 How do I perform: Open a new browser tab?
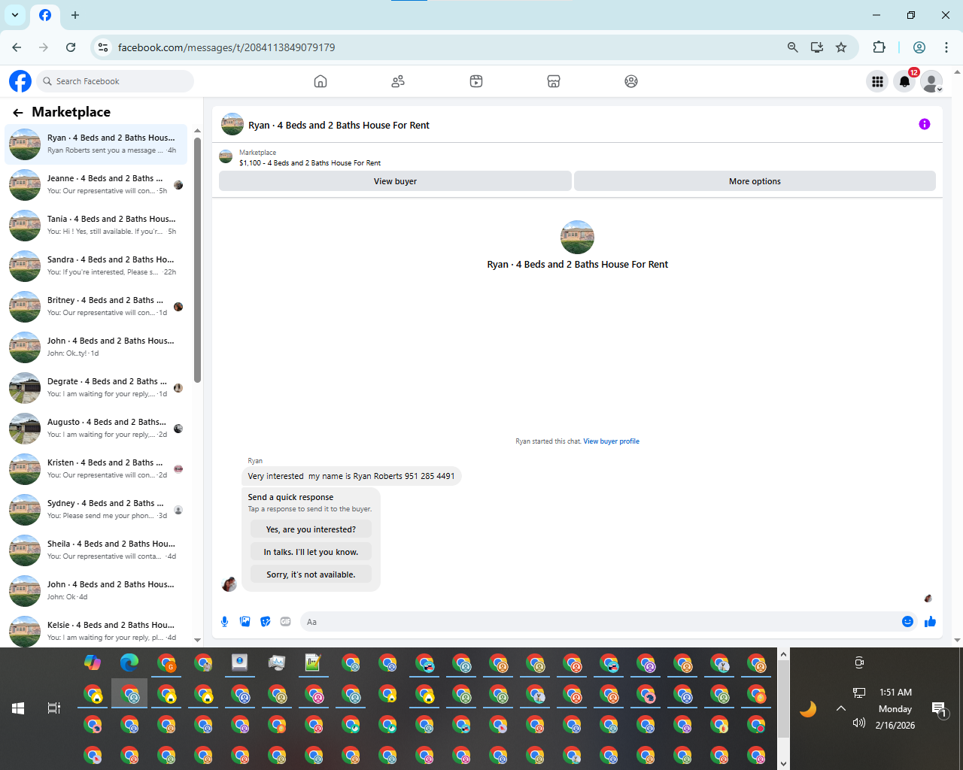click(x=75, y=15)
